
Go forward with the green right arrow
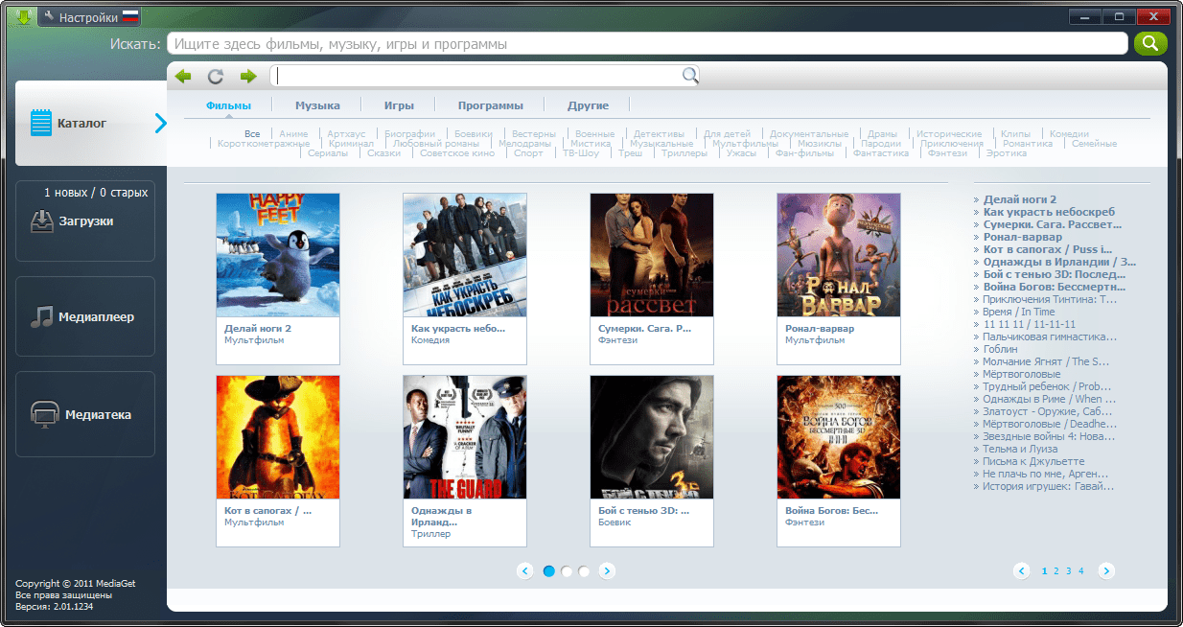(x=248, y=77)
